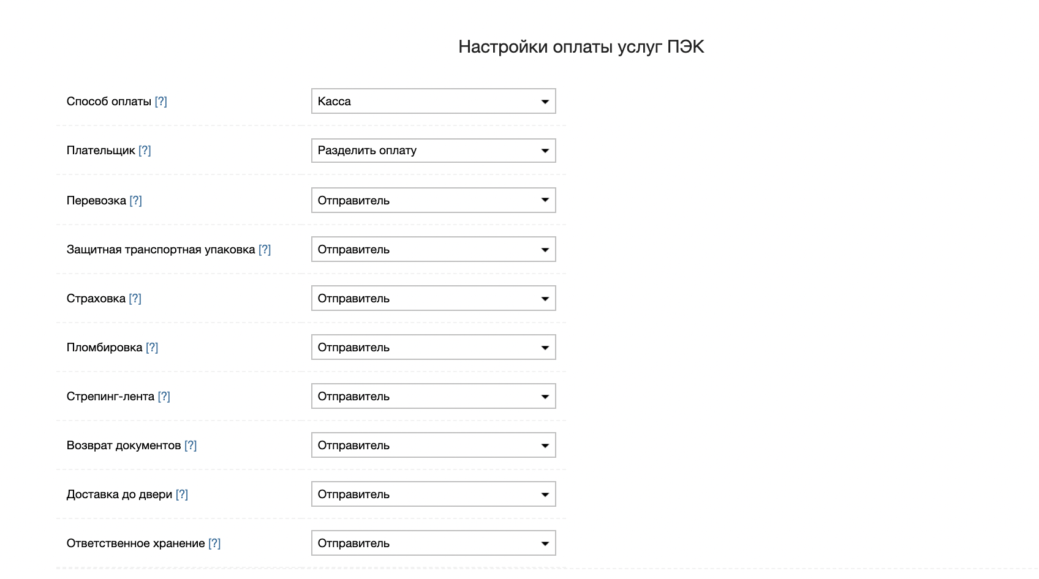Viewport: 1039px width, 579px height.
Task: Open the help hint for Плательщик
Action: pyautogui.click(x=145, y=151)
